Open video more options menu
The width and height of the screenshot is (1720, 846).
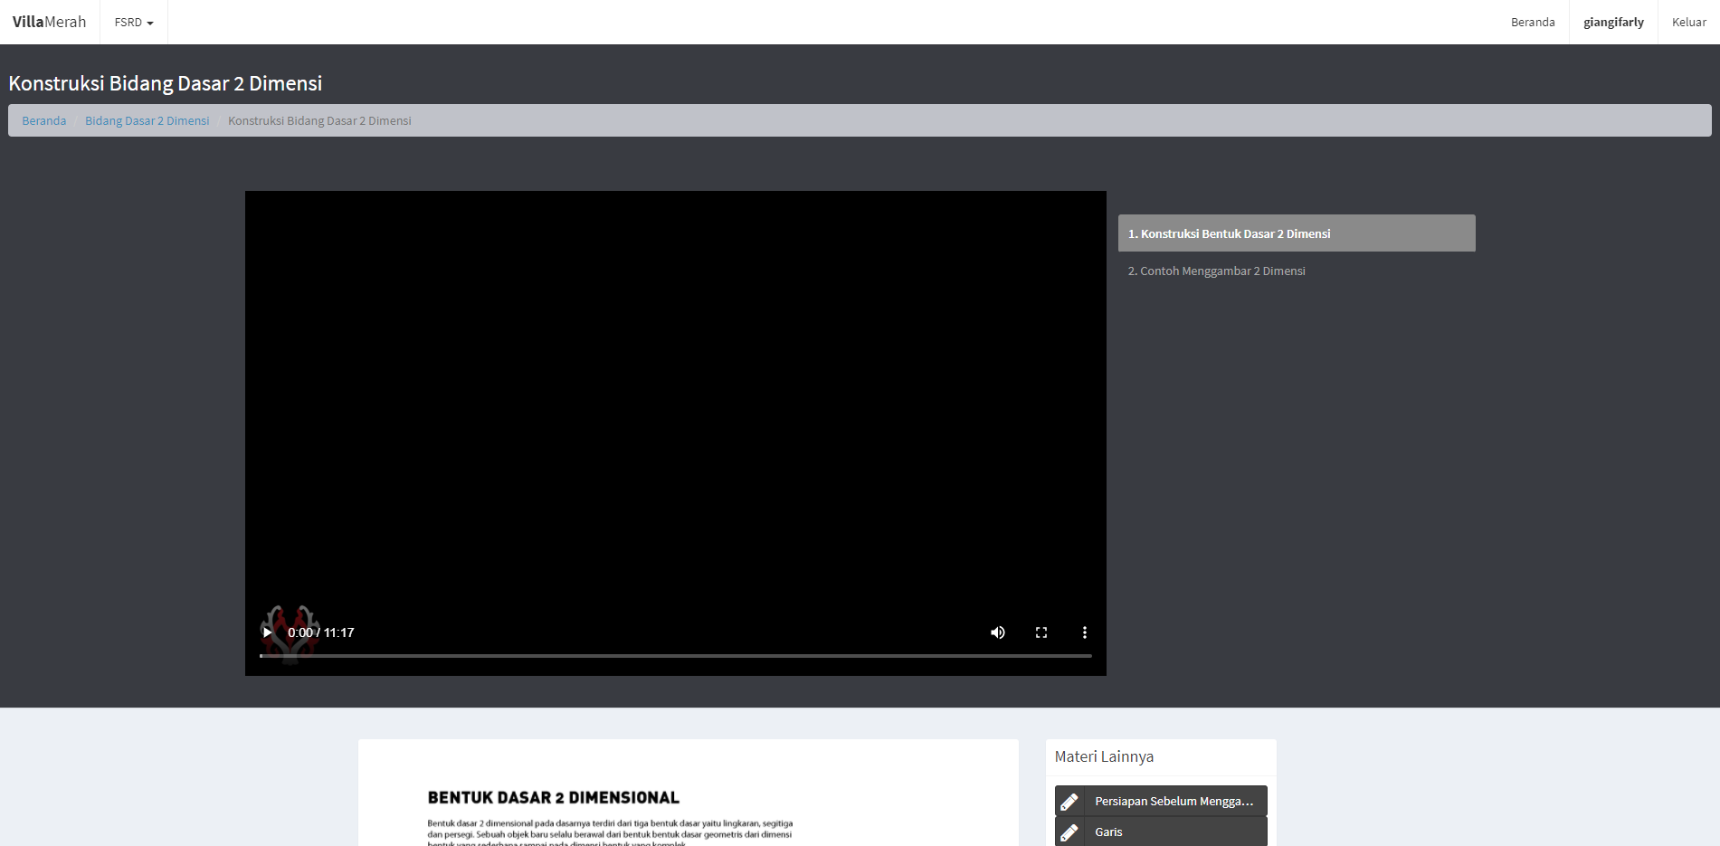click(1085, 632)
